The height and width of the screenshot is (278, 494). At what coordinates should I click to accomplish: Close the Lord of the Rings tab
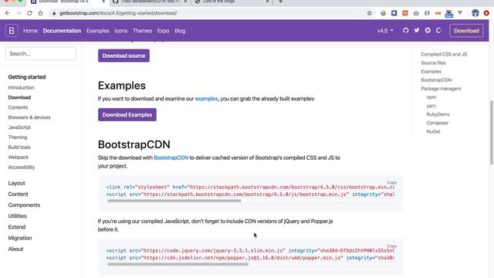click(x=268, y=2)
